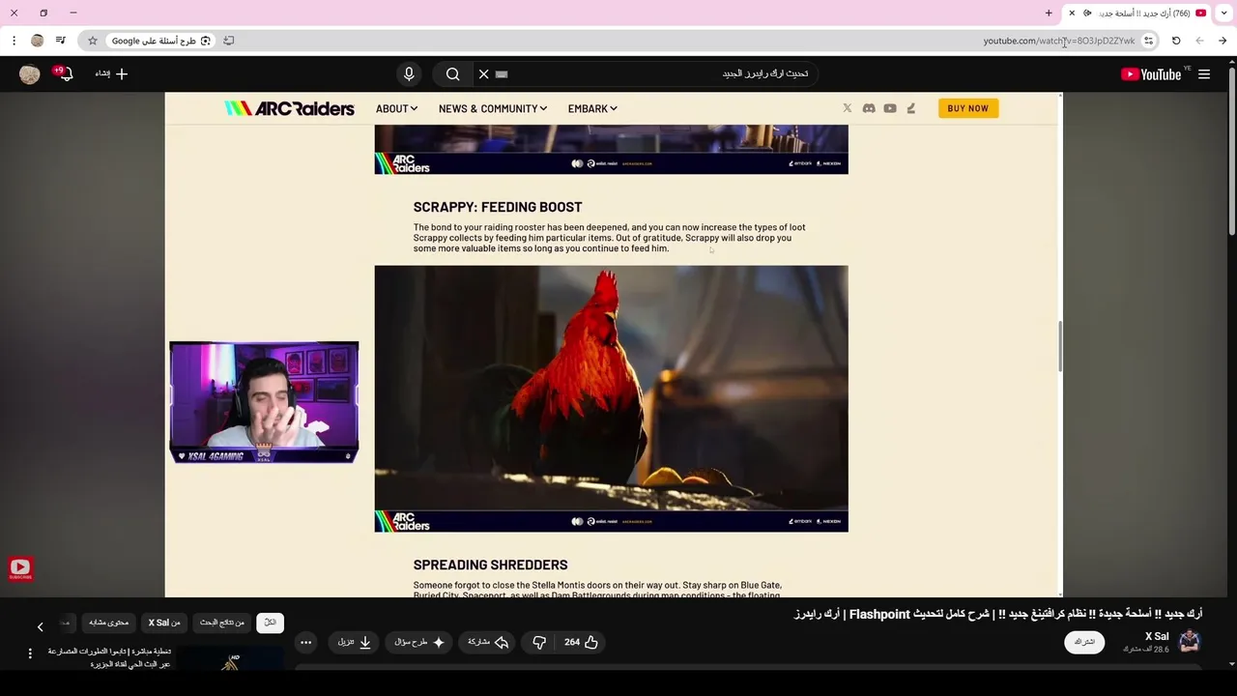Viewport: 1237px width, 696px height.
Task: Close the current YouTube tab
Action: click(1072, 13)
